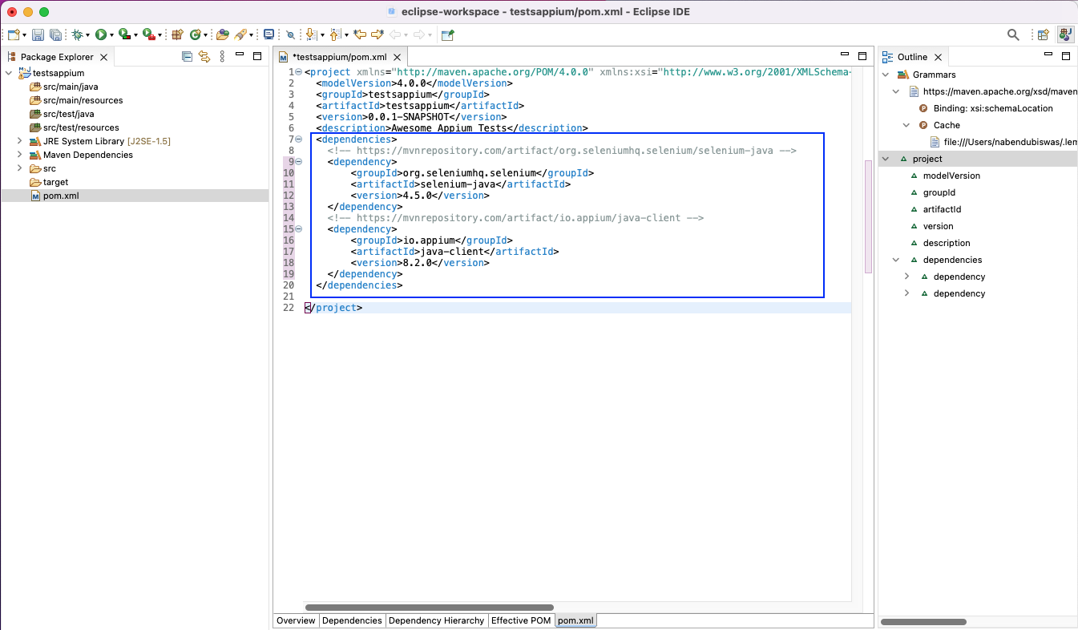1078x630 pixels.
Task: Click the Run icon to launch the application
Action: click(100, 34)
